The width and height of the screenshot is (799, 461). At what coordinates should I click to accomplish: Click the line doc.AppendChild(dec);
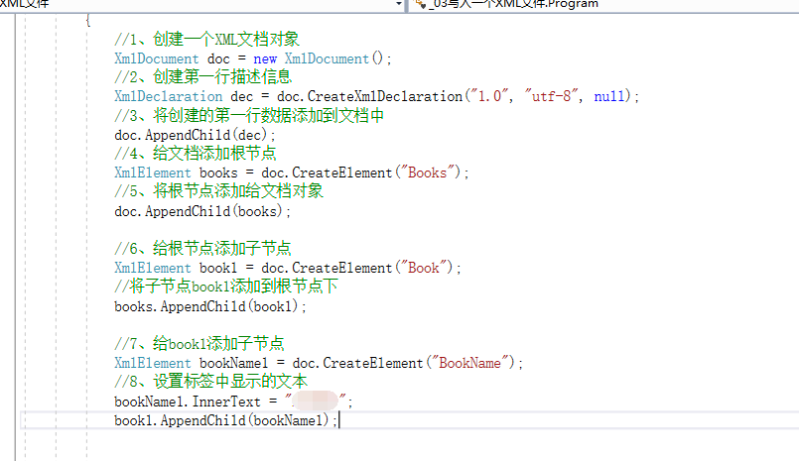click(x=195, y=135)
